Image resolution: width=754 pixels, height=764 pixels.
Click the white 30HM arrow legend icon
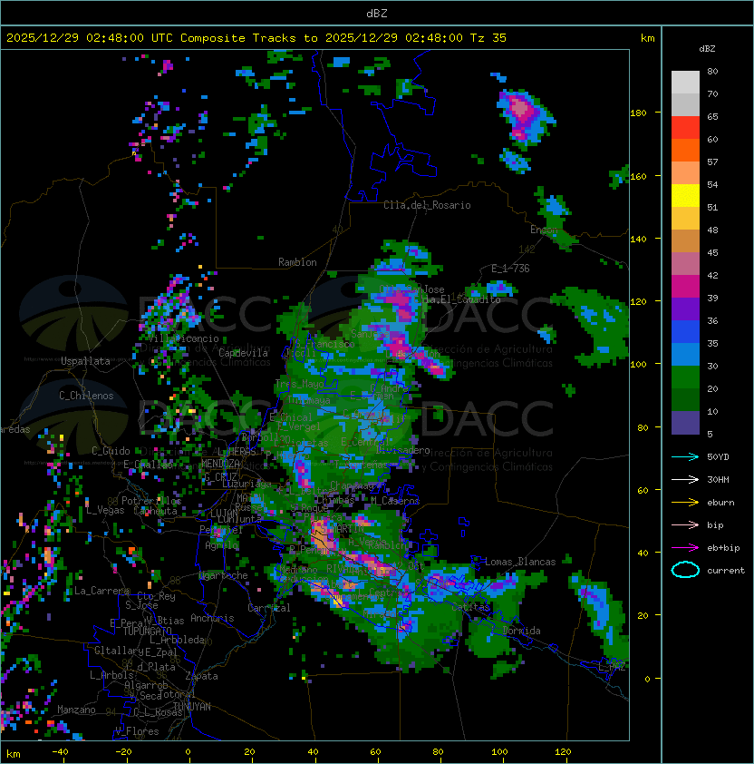(x=685, y=479)
